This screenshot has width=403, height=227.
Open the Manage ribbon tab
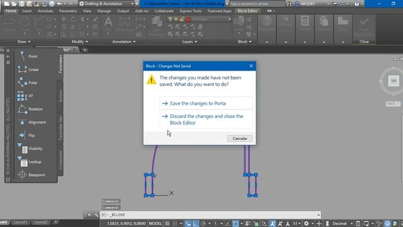point(104,11)
